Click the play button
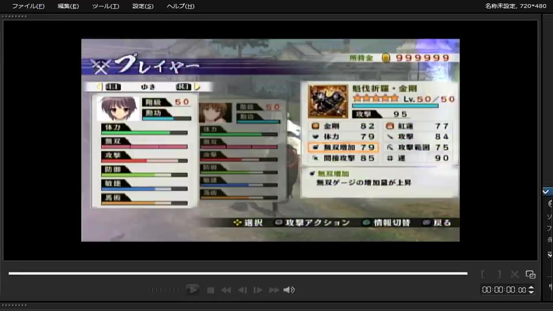 (x=192, y=290)
